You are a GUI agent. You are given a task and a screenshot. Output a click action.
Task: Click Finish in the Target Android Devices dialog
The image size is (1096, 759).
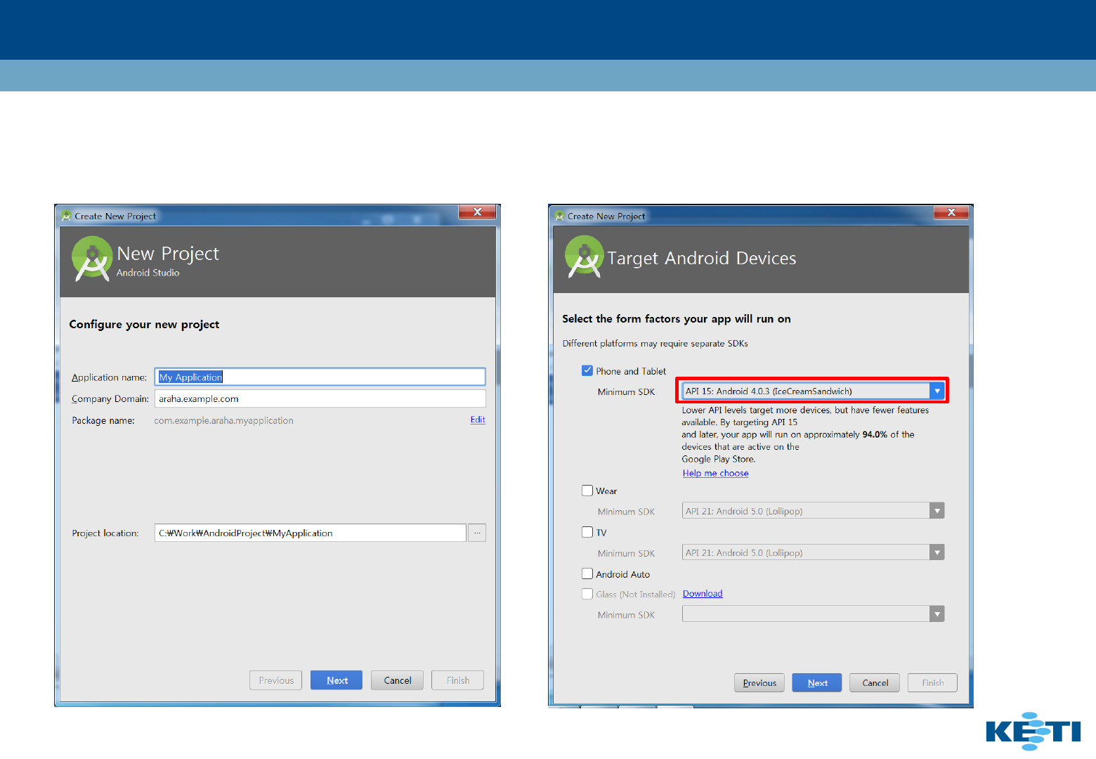pyautogui.click(x=932, y=682)
